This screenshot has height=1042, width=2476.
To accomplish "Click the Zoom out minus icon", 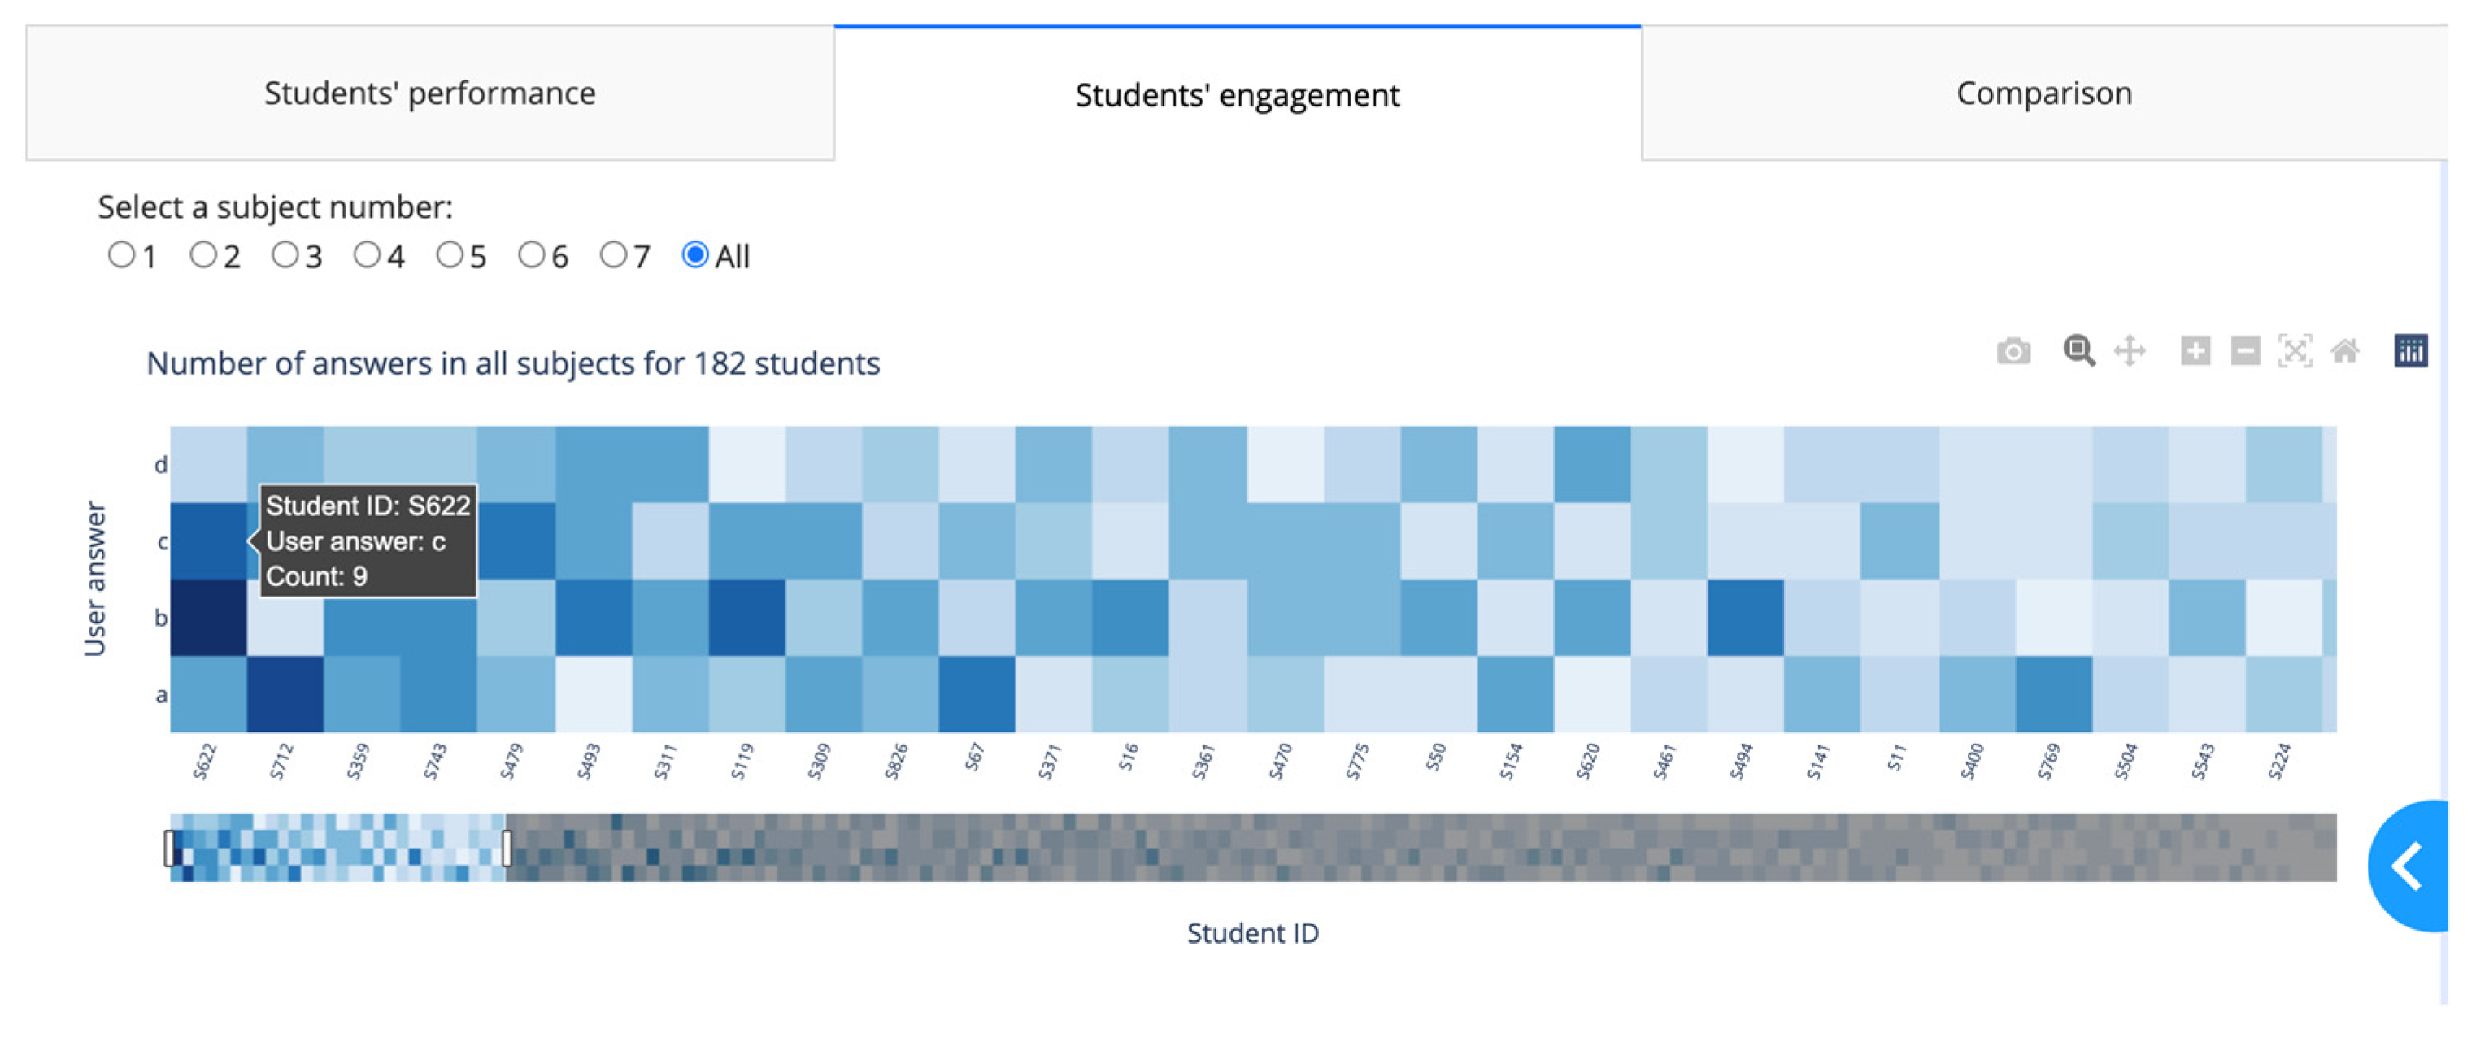I will coord(2245,350).
